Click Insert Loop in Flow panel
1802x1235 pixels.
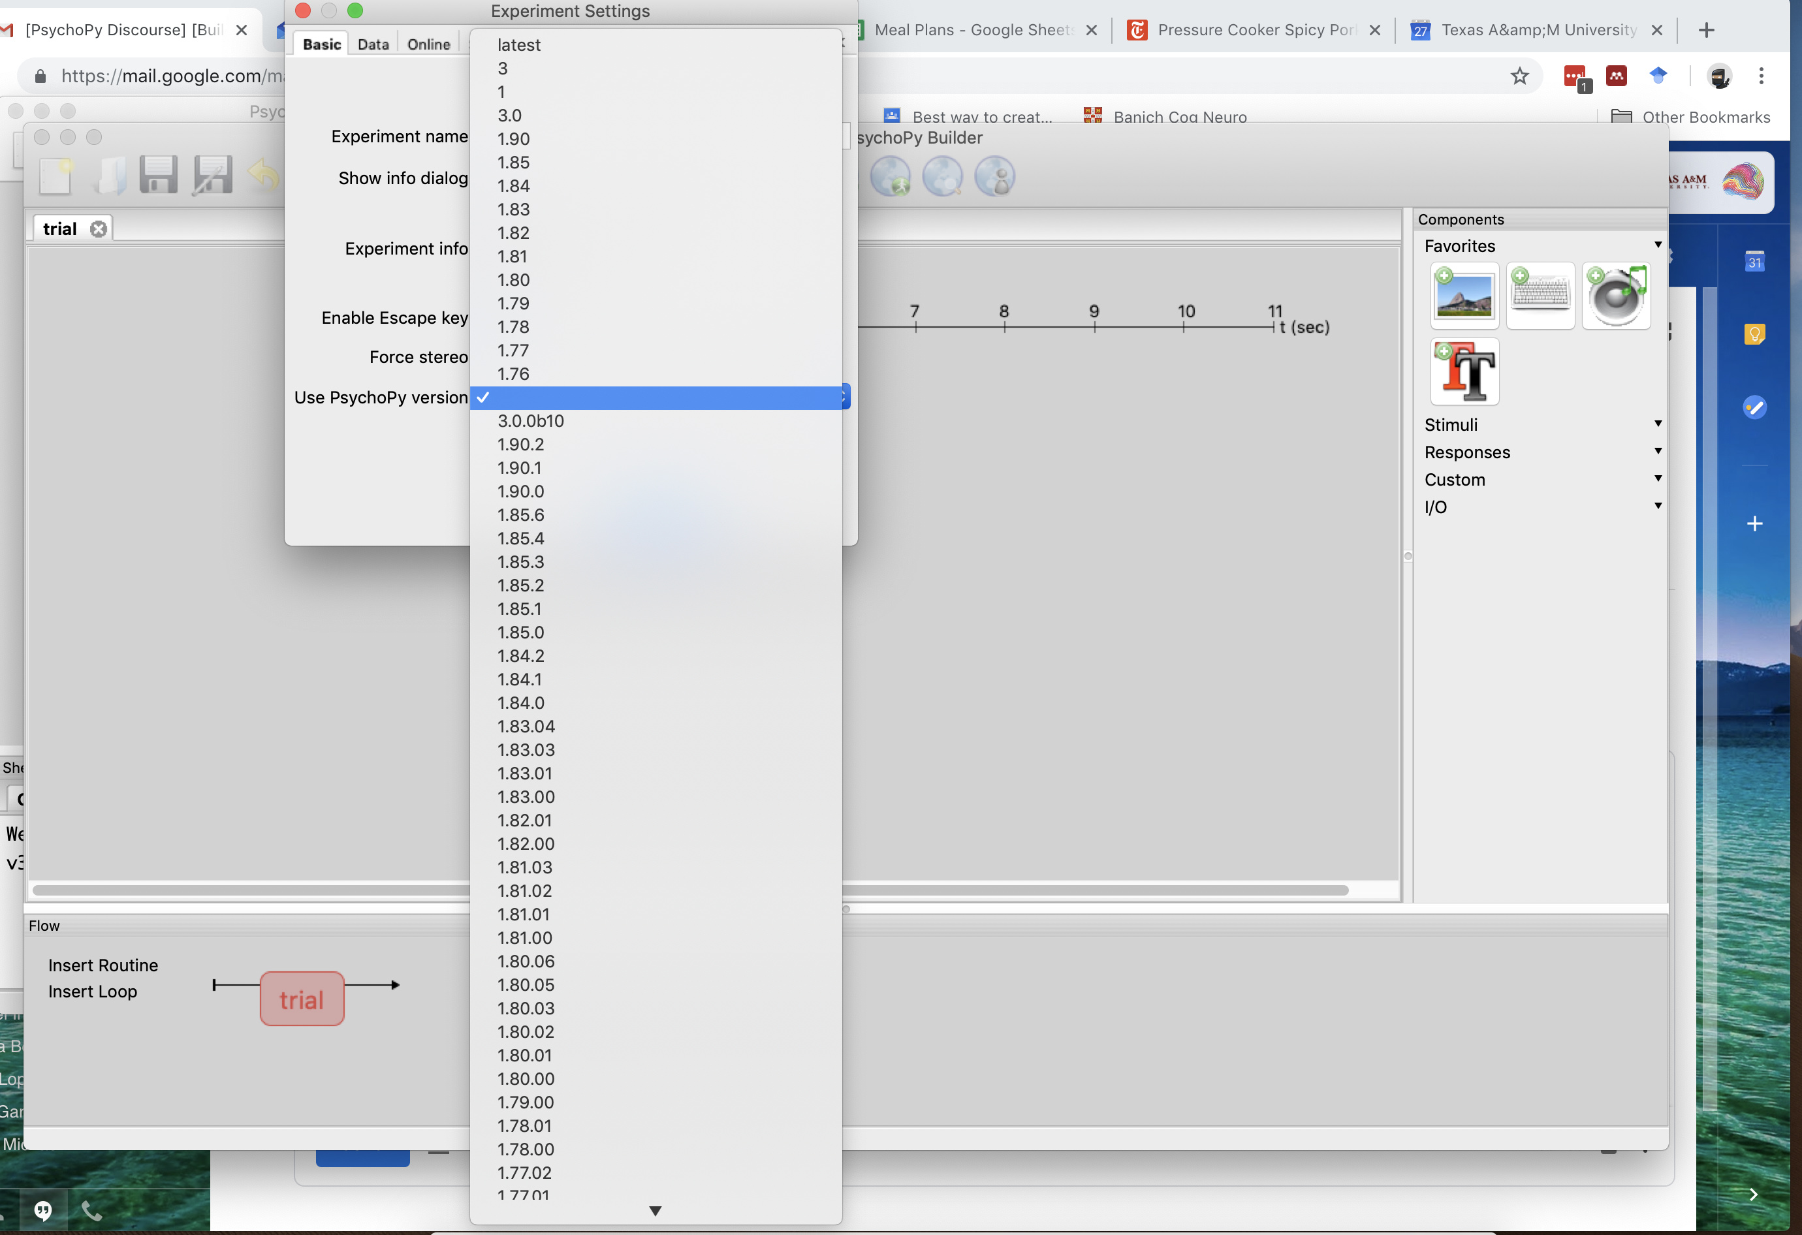click(92, 992)
